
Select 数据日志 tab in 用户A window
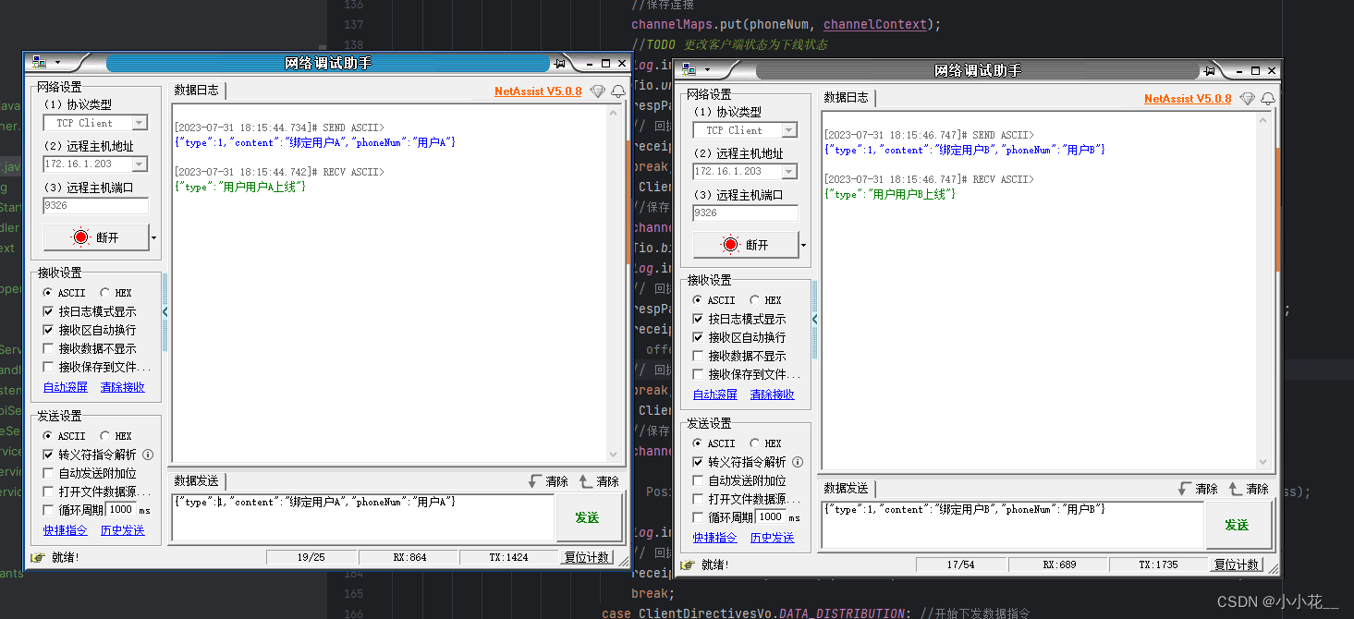(197, 91)
